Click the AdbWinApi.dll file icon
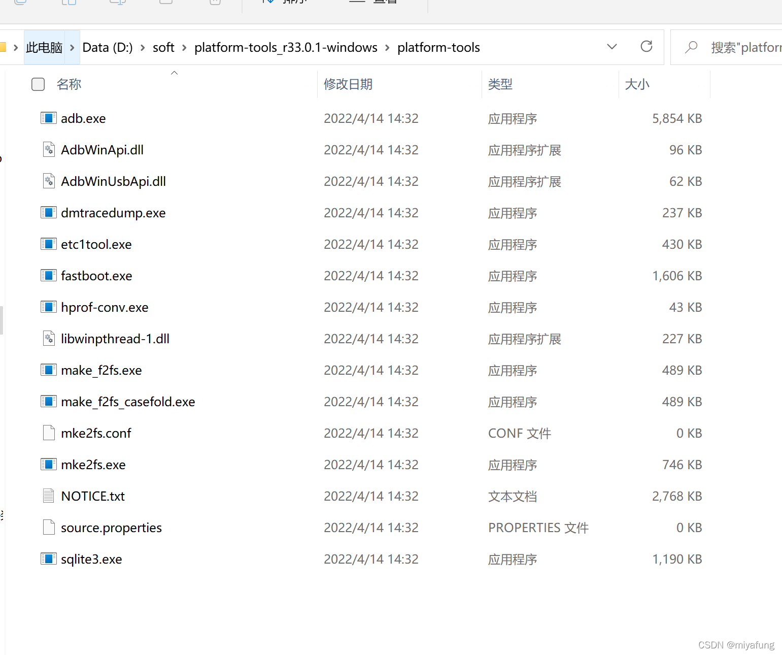The image size is (782, 655). coord(49,150)
